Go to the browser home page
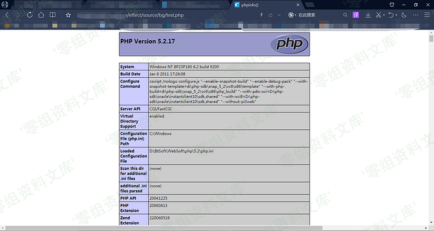Screen dimensions: 434x231 click(41, 15)
